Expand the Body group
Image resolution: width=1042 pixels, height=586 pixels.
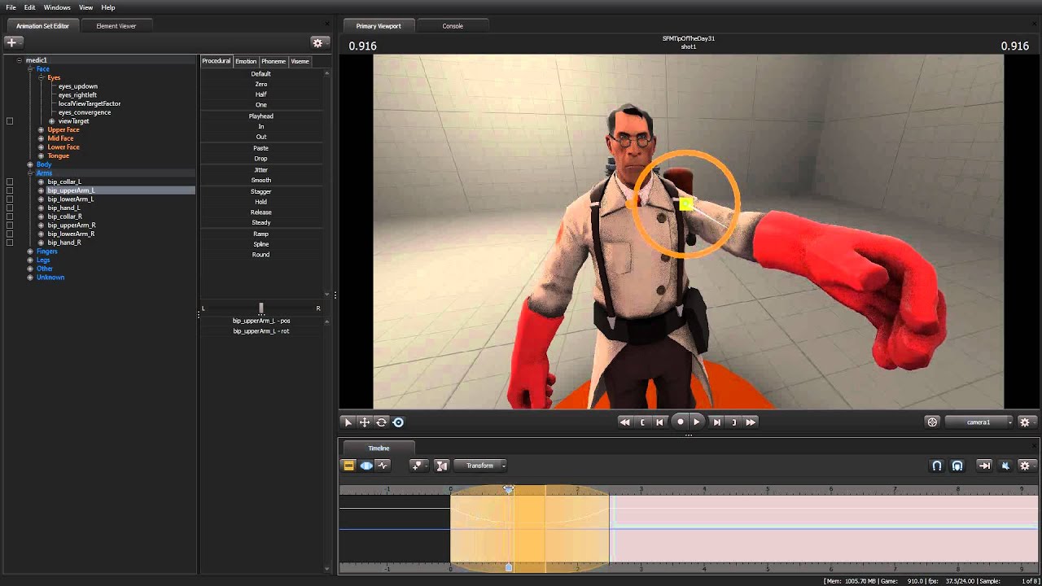(x=30, y=164)
